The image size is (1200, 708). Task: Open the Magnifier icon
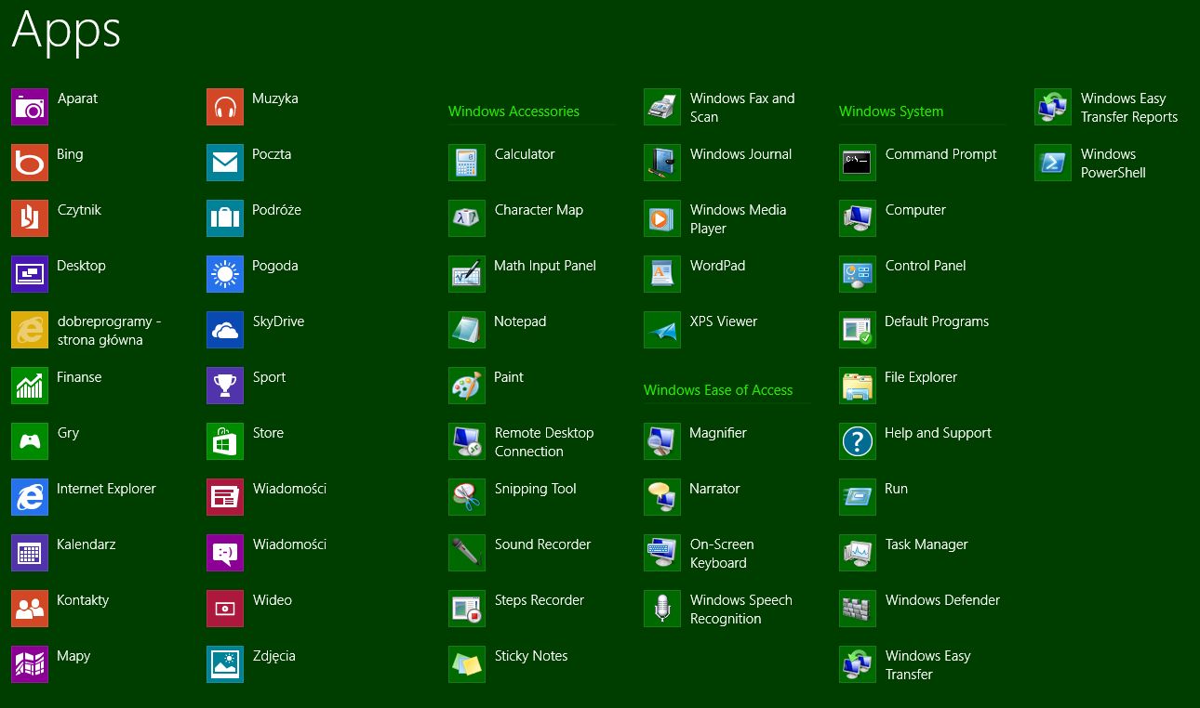tap(662, 441)
